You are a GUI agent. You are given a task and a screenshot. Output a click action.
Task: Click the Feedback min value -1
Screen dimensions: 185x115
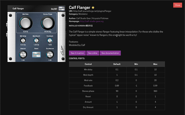136,86
